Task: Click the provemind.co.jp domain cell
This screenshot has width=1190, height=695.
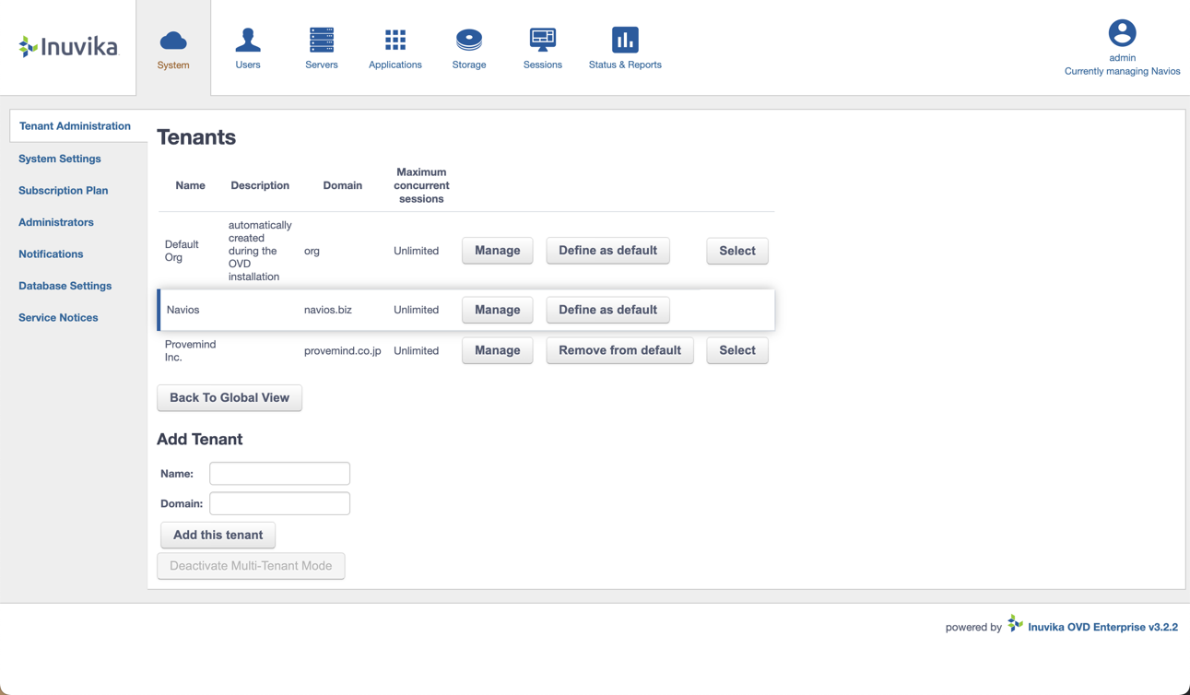Action: [343, 350]
